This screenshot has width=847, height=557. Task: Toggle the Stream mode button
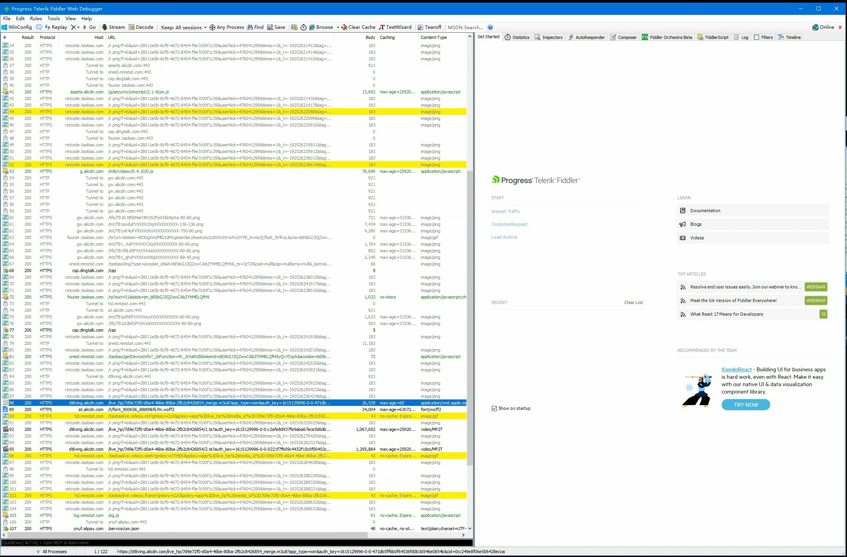(113, 27)
